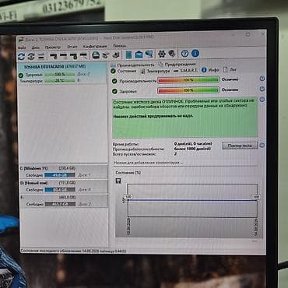Open the Просмотр menu
This screenshot has height=288, width=288.
pyautogui.click(x=53, y=47)
